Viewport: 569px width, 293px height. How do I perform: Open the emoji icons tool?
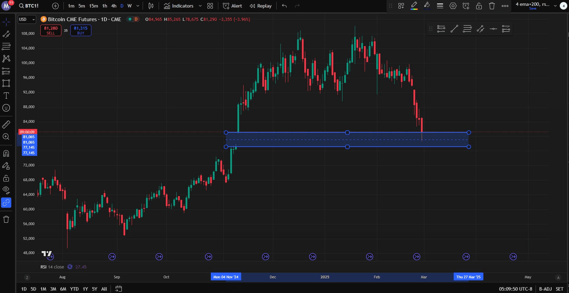[6, 108]
